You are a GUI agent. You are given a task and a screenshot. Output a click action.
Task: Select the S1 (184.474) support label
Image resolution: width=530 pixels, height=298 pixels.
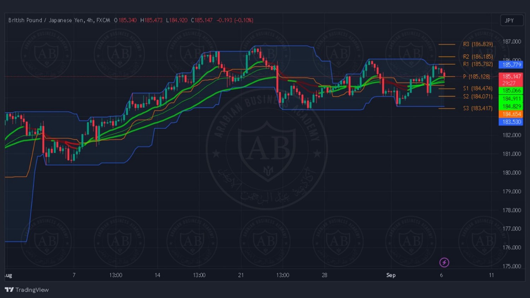[478, 88]
